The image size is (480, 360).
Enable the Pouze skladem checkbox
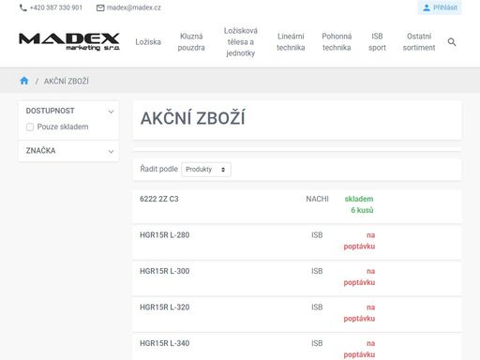point(30,127)
